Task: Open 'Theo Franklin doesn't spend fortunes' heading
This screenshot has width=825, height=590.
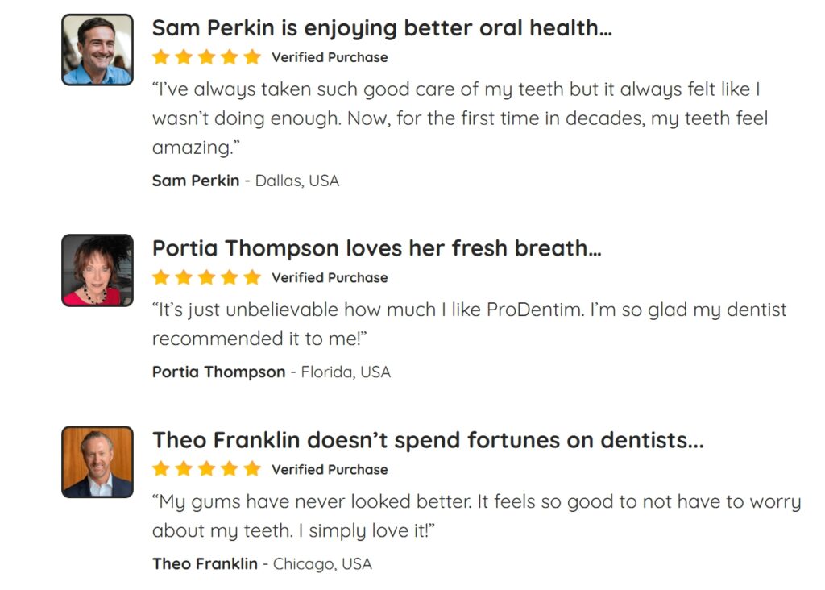Action: (428, 440)
